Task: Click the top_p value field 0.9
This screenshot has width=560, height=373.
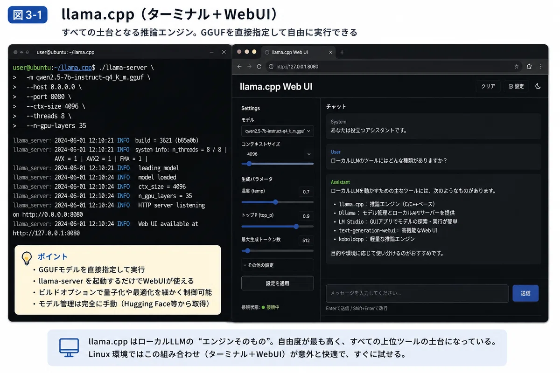Action: pos(306,216)
